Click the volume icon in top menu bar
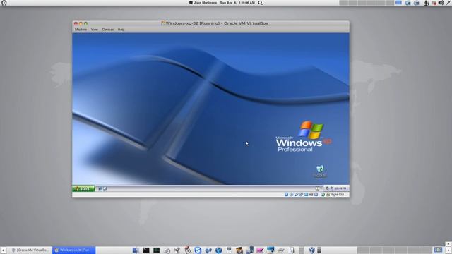The height and width of the screenshot is (254, 452). coord(441,3)
